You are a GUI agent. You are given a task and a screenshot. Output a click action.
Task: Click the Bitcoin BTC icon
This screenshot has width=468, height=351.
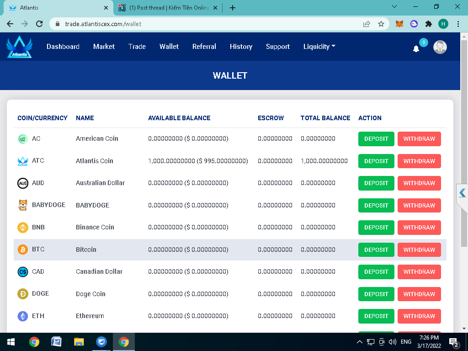23,250
